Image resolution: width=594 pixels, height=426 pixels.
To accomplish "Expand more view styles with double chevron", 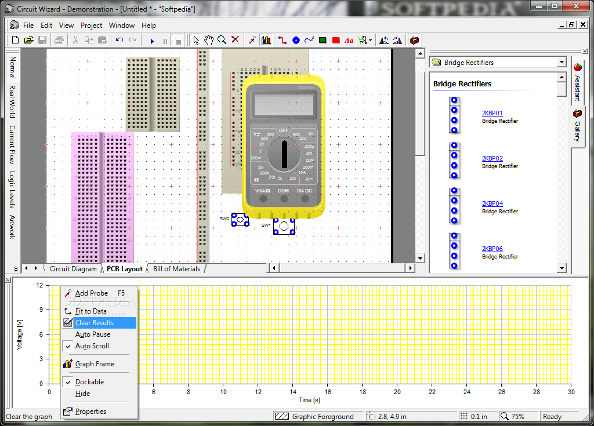I will click(16, 270).
